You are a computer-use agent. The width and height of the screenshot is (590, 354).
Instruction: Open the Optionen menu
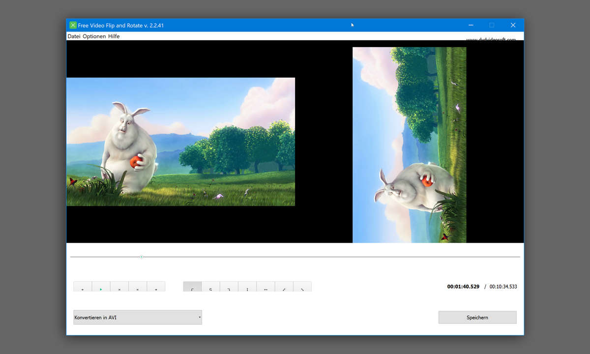coord(94,36)
